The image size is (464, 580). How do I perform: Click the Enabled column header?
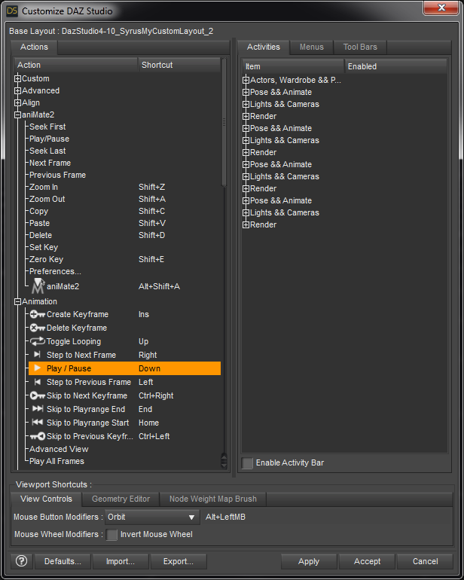pos(396,66)
